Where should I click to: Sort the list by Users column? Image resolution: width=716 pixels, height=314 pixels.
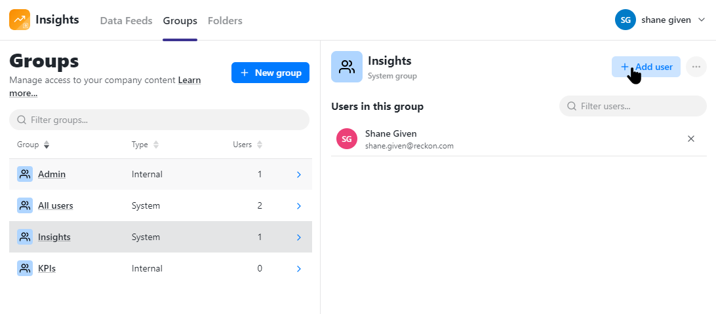click(x=248, y=145)
